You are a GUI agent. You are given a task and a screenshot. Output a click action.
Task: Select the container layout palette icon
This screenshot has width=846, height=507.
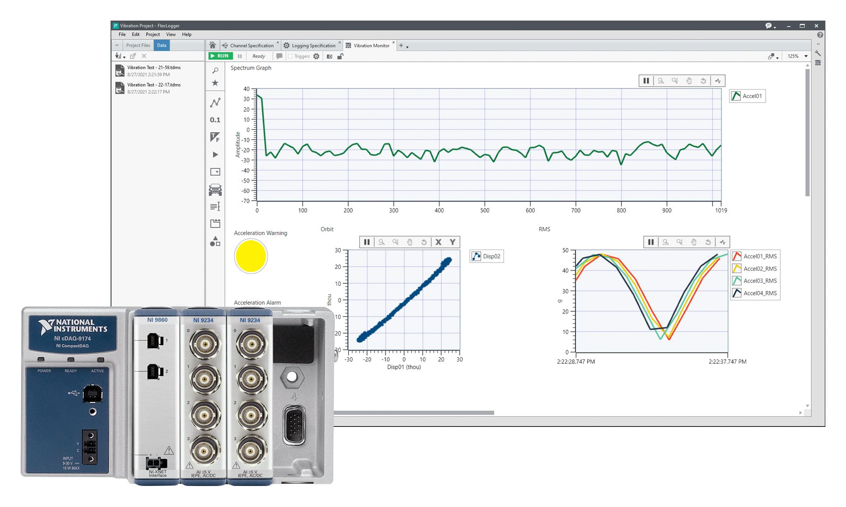tap(215, 224)
